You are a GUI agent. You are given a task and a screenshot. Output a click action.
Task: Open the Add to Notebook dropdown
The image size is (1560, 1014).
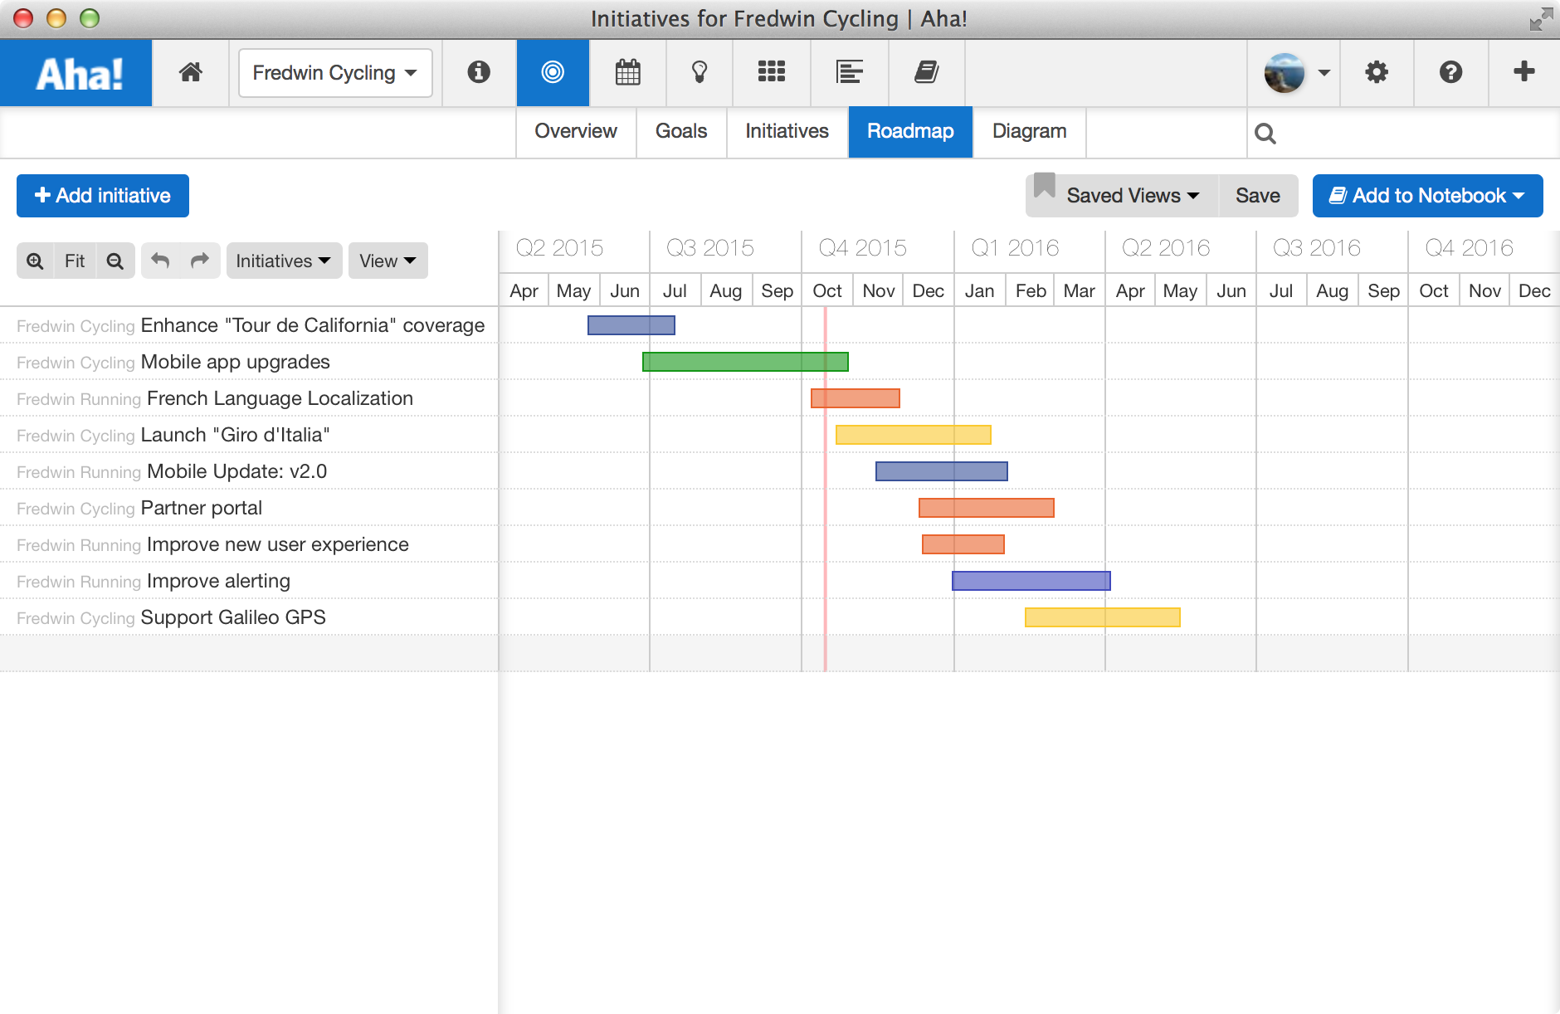(x=1427, y=196)
